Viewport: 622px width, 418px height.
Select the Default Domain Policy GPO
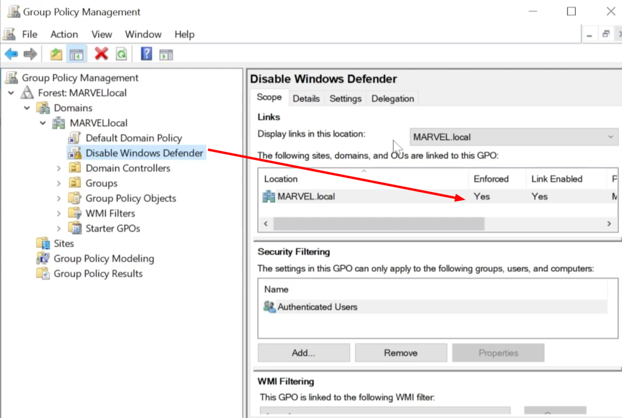coord(133,138)
